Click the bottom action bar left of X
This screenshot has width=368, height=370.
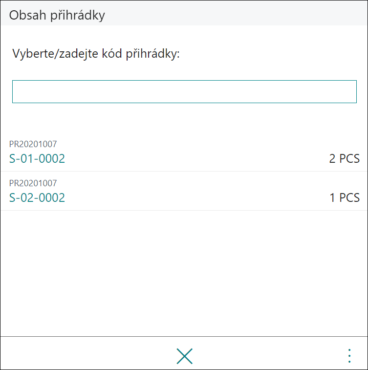click(87, 353)
